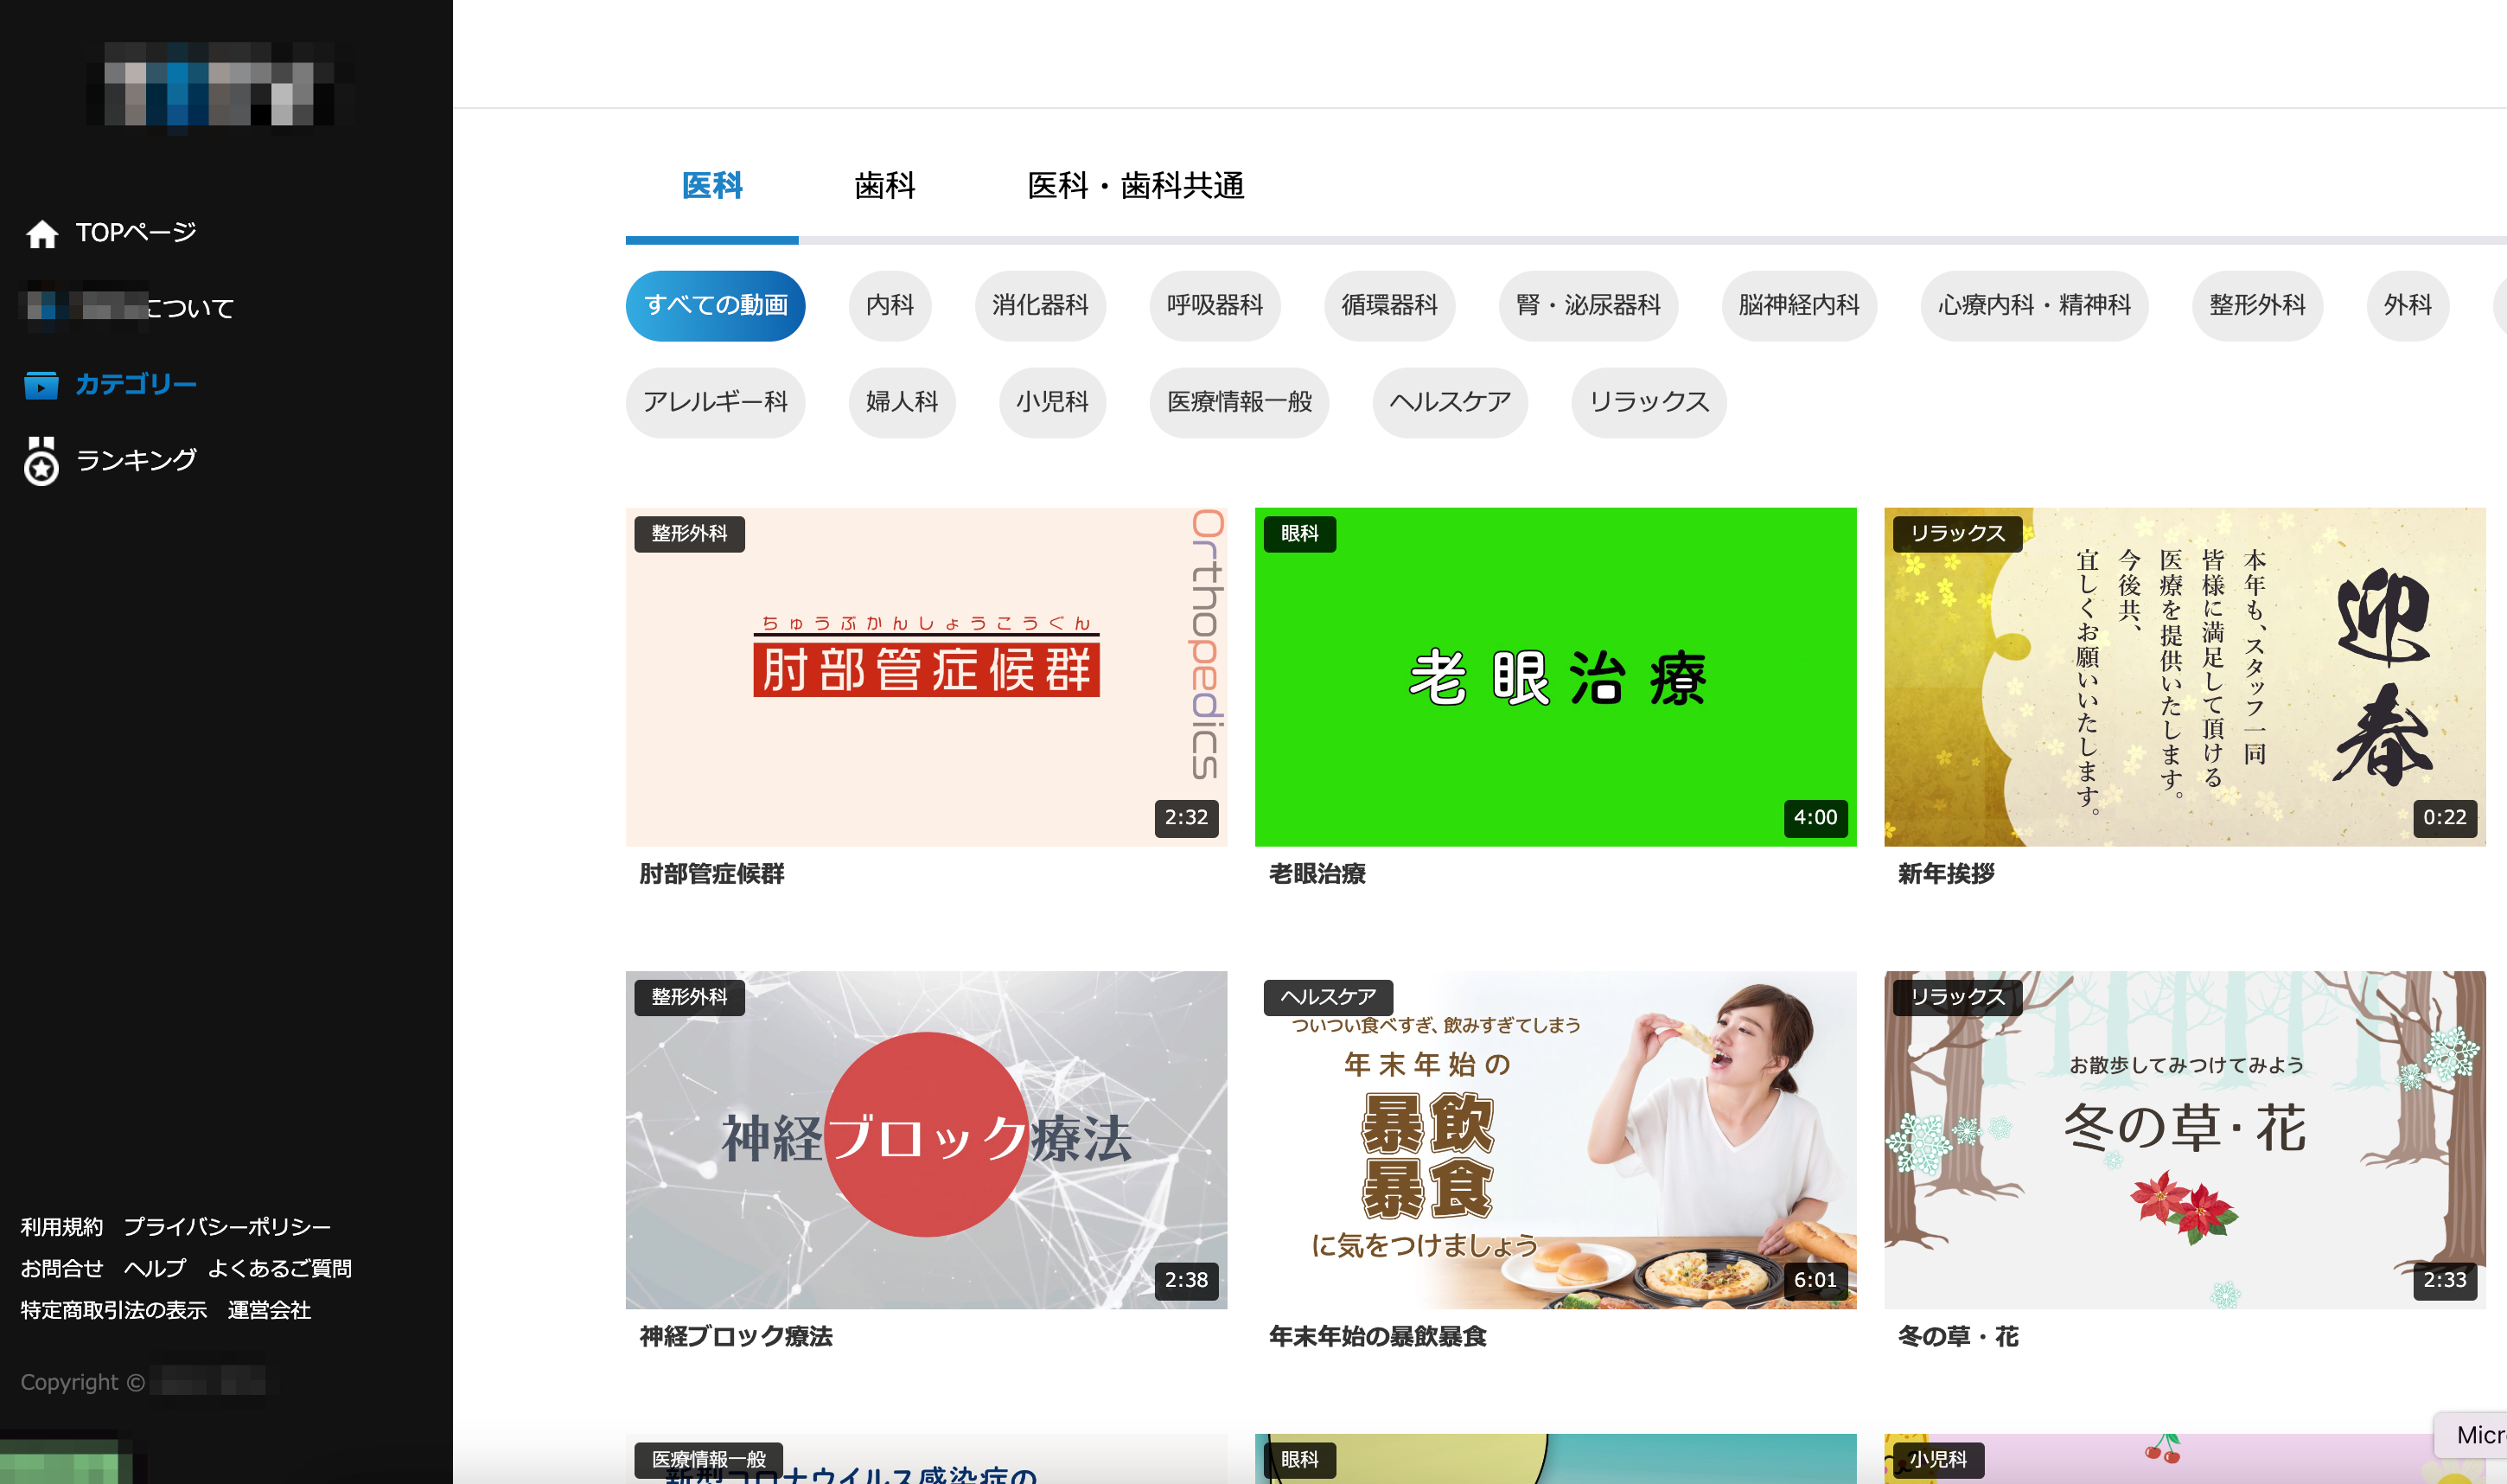Screen dimensions: 2507x1484
Task: Click the blue category folder icon
Action: point(41,385)
